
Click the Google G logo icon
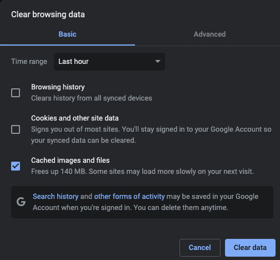click(x=21, y=202)
